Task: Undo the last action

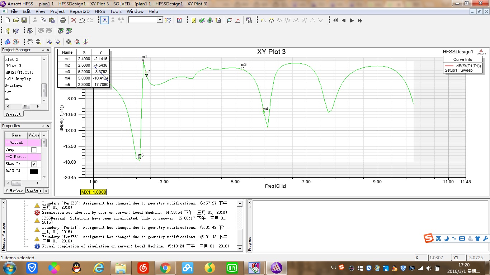Action: 82,20
